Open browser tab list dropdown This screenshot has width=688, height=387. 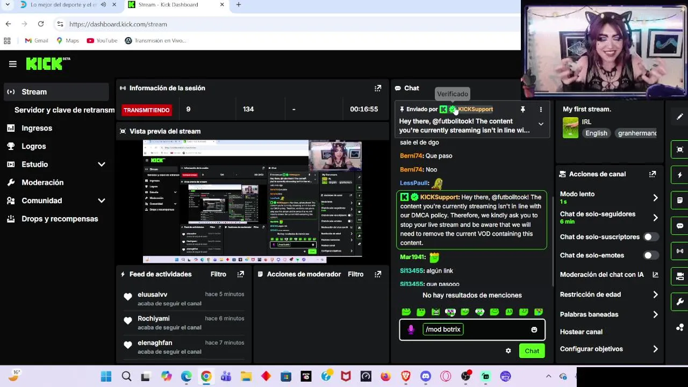[x=8, y=5]
